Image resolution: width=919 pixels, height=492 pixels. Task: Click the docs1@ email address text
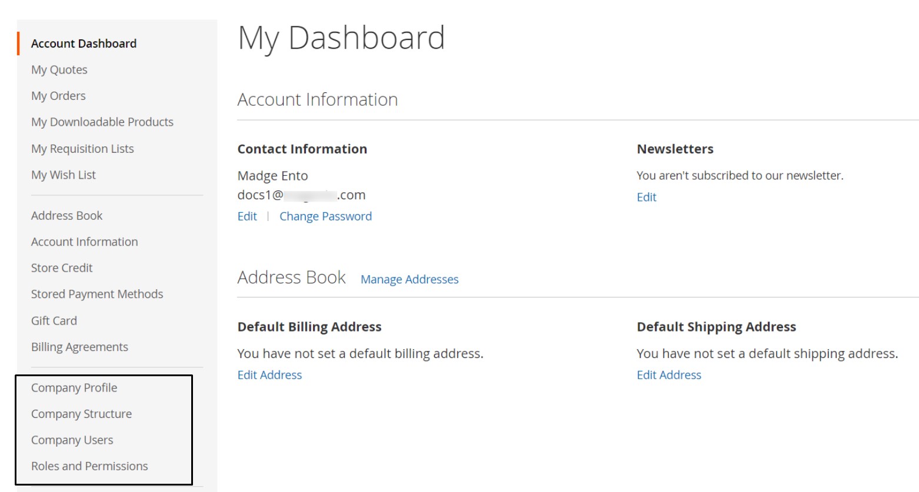tap(301, 195)
